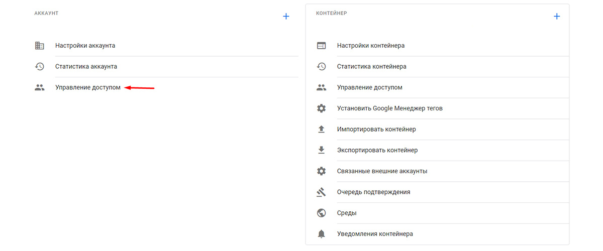The image size is (603, 251).
Task: Click the download icon for exporting container
Action: click(x=322, y=150)
